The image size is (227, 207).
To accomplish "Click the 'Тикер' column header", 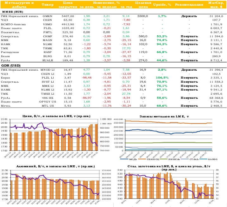I will [47, 5].
